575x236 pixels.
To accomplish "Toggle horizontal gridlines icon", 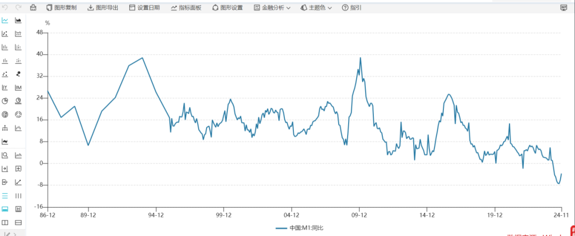I will pyautogui.click(x=5, y=196).
